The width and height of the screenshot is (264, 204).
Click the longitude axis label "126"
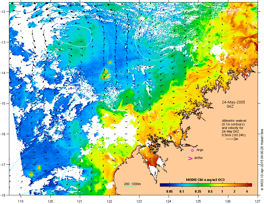click(228, 201)
